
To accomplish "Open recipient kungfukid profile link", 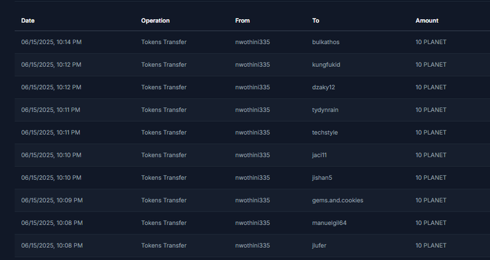I will (x=326, y=64).
